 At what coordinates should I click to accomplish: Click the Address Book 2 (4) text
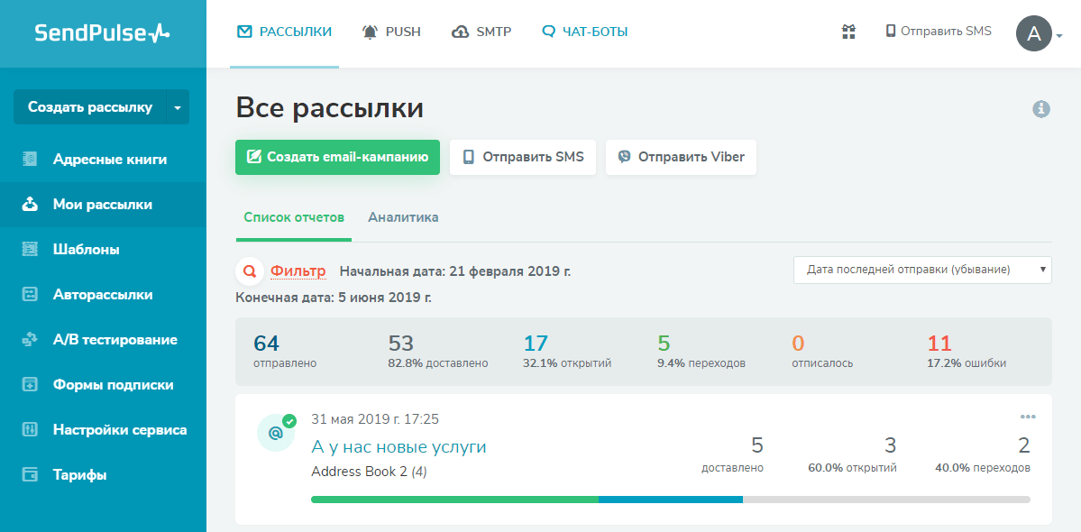[x=369, y=472]
